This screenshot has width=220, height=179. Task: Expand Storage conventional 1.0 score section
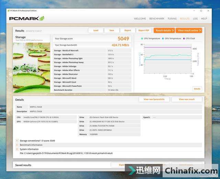17,141
